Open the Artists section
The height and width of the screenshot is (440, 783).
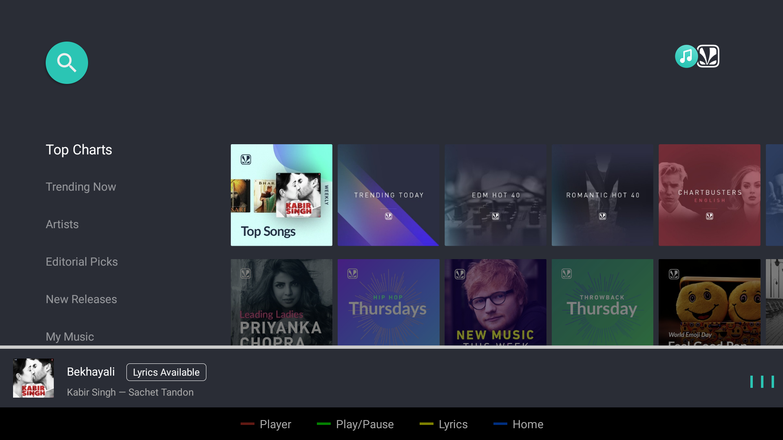(62, 224)
